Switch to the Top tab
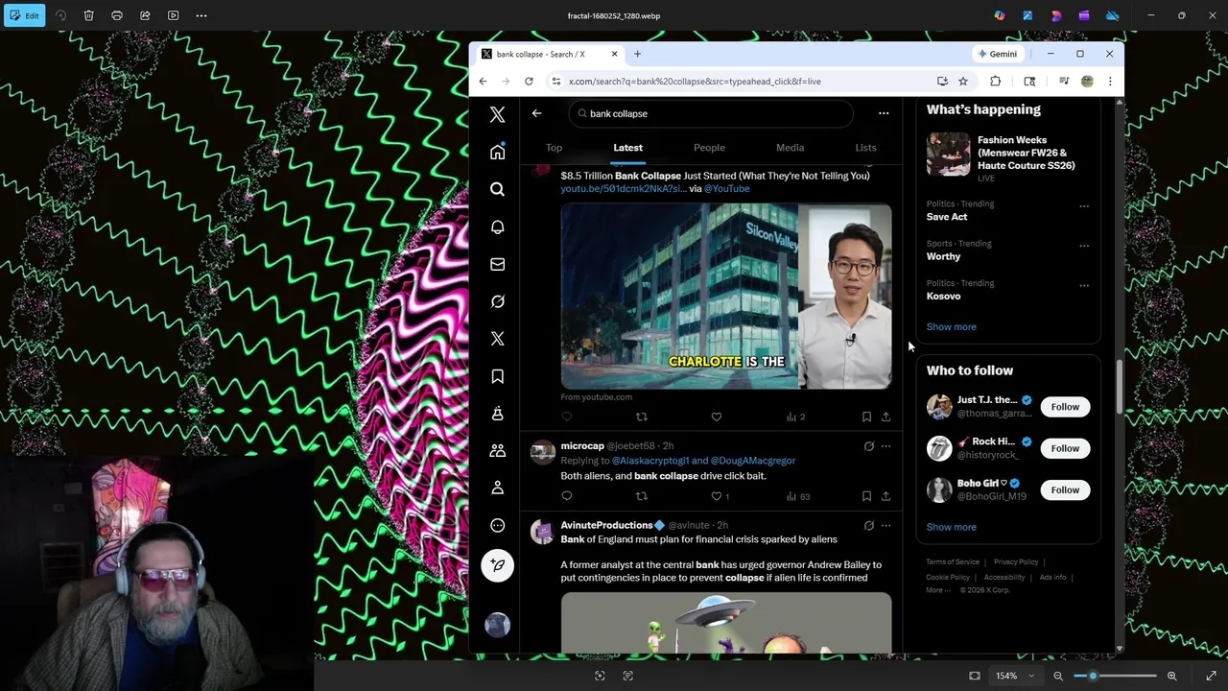Image resolution: width=1228 pixels, height=691 pixels. 554,148
